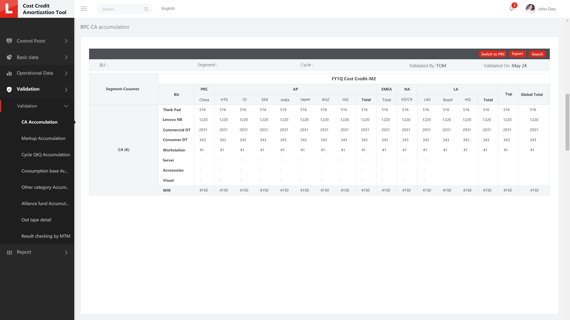Go to Consumption base Ac... item
Viewport: 570px width, 320px height.
click(x=45, y=171)
